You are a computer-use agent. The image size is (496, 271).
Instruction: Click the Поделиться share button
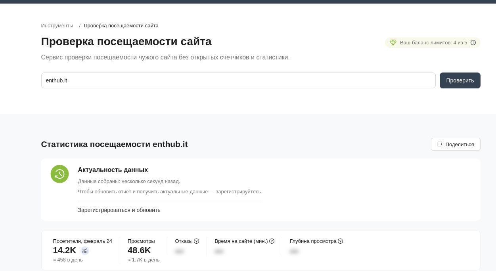456,144
